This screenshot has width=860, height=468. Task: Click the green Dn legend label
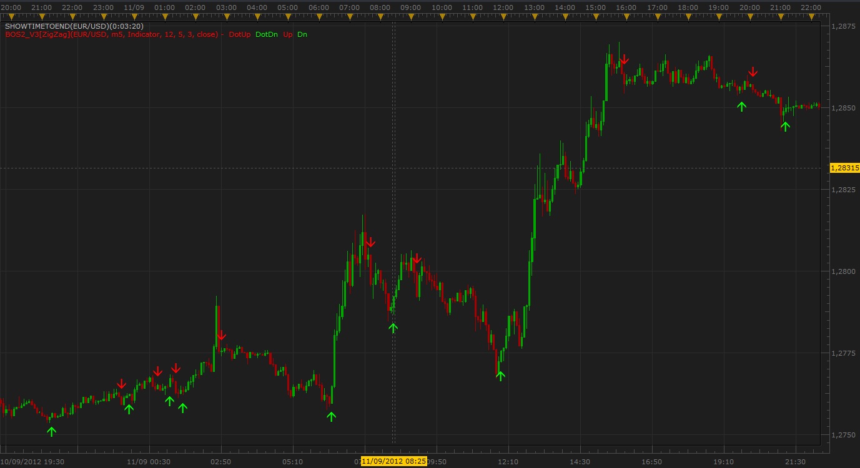click(x=302, y=34)
